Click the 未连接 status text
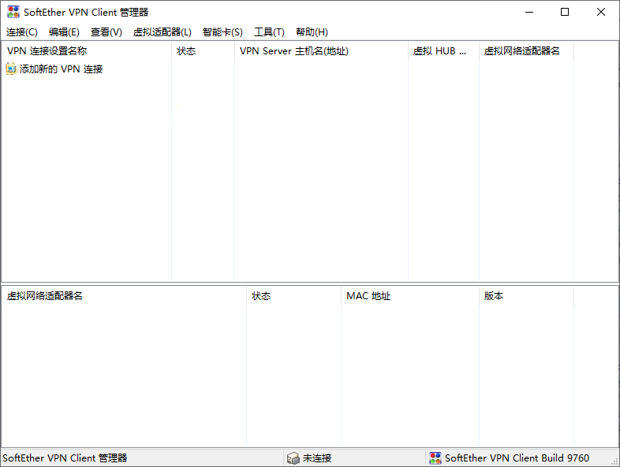620x467 pixels. click(x=317, y=458)
